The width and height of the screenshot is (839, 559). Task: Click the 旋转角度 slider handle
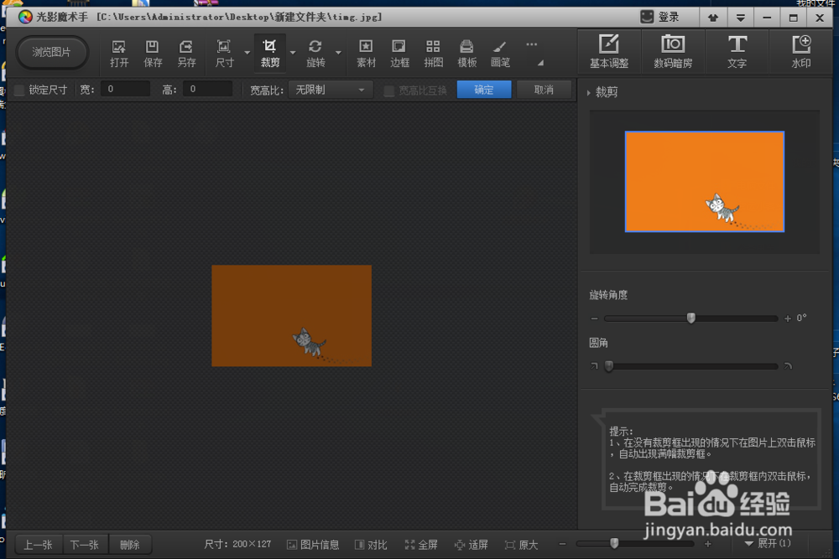point(691,318)
